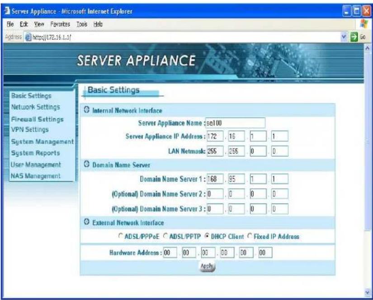Select the ADSL/PPPoE radio button

coord(121,236)
